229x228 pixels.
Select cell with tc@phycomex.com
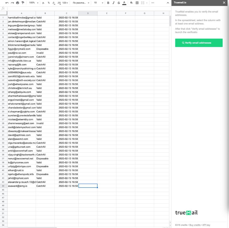click(x=21, y=162)
